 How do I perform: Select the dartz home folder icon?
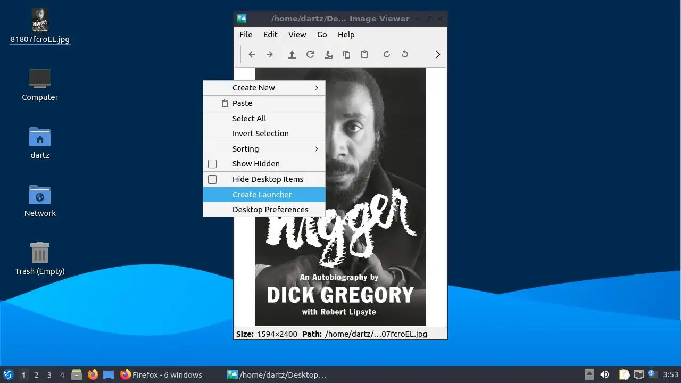pyautogui.click(x=40, y=137)
